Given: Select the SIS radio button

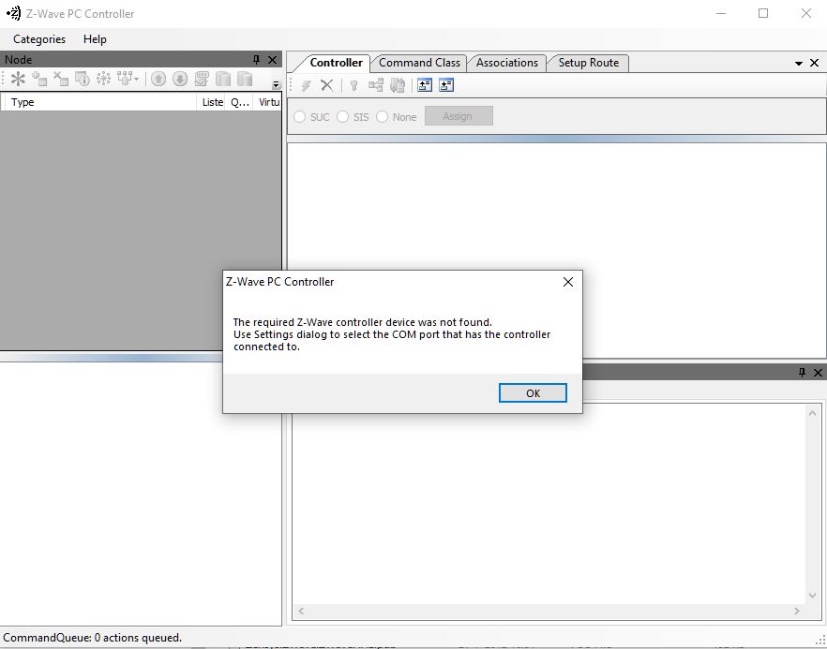Looking at the screenshot, I should click(x=343, y=116).
